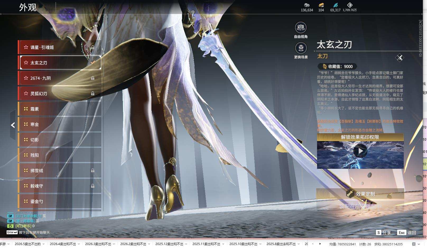The height and width of the screenshot is (248, 427).
Task: Click the crossed-swords icon beside 太刀
Action: (400, 58)
